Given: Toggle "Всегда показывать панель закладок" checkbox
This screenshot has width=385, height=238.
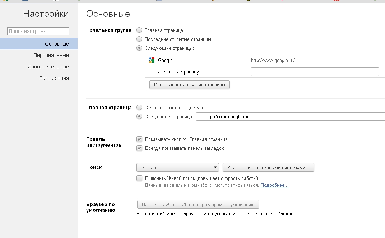Looking at the screenshot, I should click(139, 148).
